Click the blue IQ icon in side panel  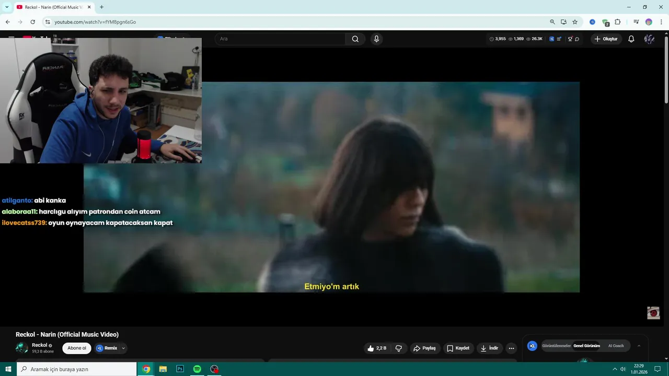click(532, 346)
